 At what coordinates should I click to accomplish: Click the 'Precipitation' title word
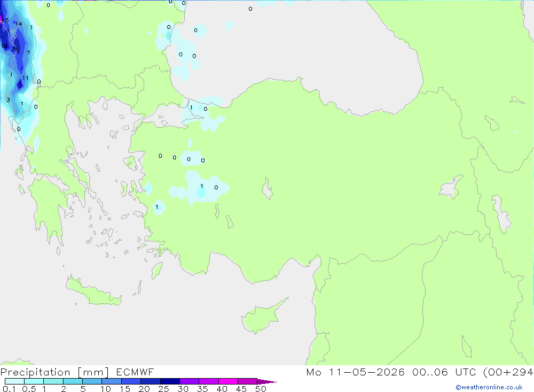[x=35, y=372]
